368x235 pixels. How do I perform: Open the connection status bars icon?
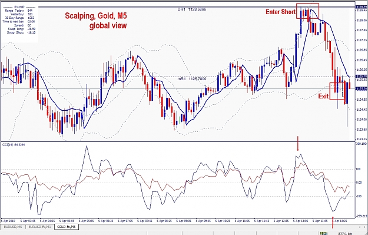[x=324, y=233]
